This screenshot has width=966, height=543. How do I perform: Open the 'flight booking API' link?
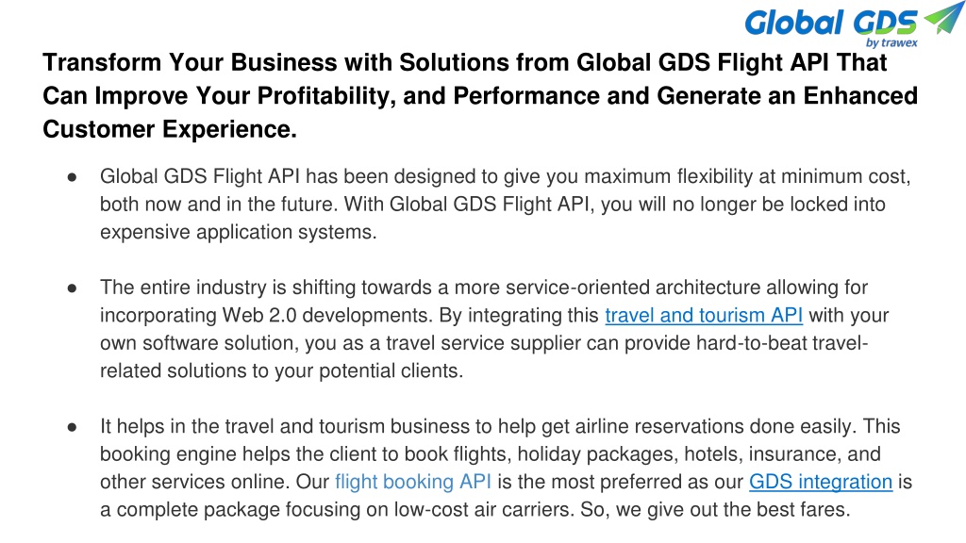(413, 482)
